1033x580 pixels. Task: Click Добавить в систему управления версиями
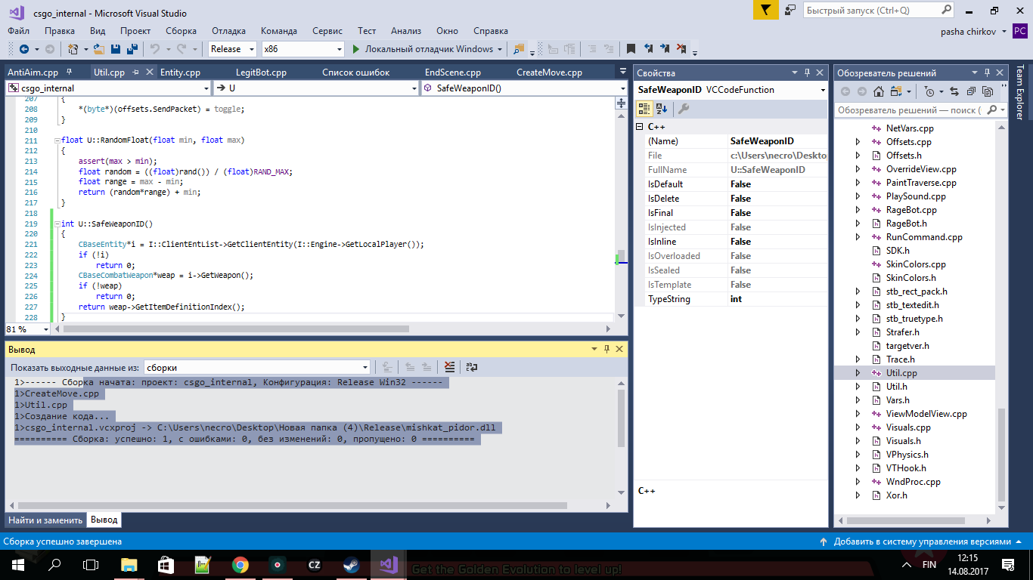pyautogui.click(x=921, y=541)
